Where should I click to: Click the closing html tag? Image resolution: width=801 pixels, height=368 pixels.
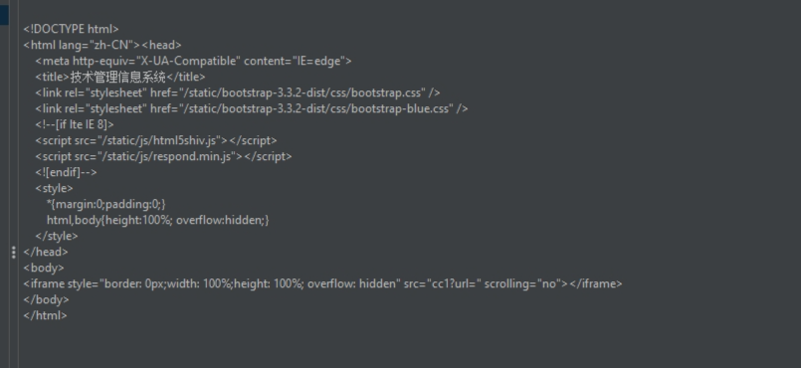46,315
